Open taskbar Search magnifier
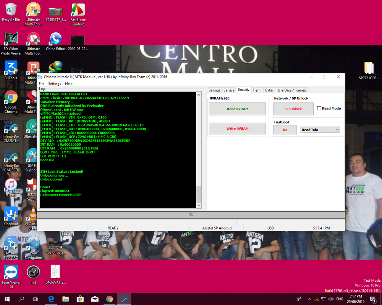This screenshot has height=305, width=382. [x=21, y=299]
